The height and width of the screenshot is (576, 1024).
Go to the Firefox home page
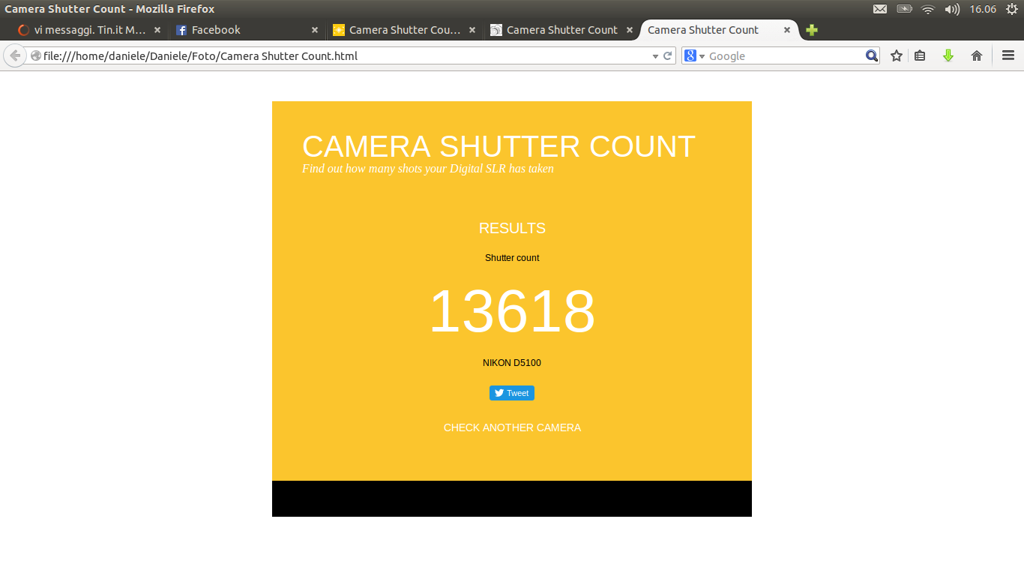tap(976, 55)
